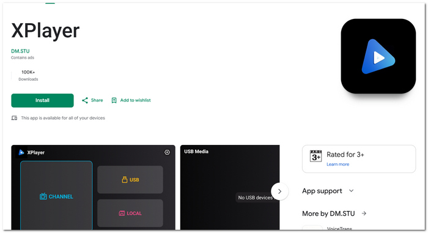Click the green Install button
Viewport: 428px width, 233px height.
(x=42, y=100)
